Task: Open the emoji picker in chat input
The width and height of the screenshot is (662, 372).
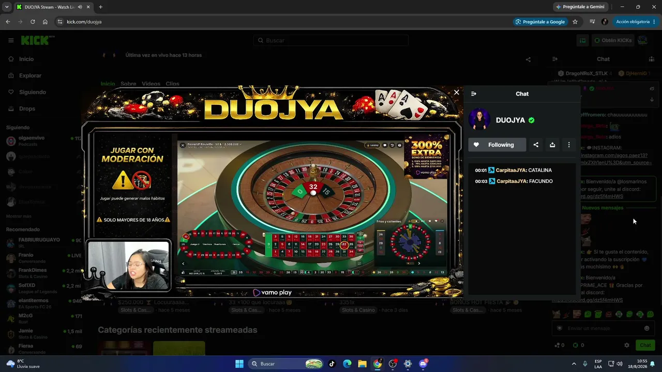Action: 646,328
